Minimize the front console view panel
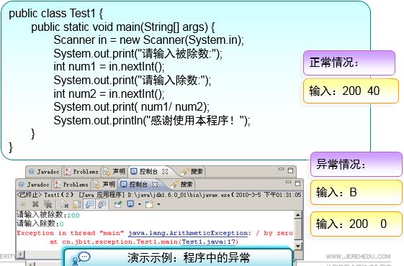404x266 pixels. [x=288, y=183]
